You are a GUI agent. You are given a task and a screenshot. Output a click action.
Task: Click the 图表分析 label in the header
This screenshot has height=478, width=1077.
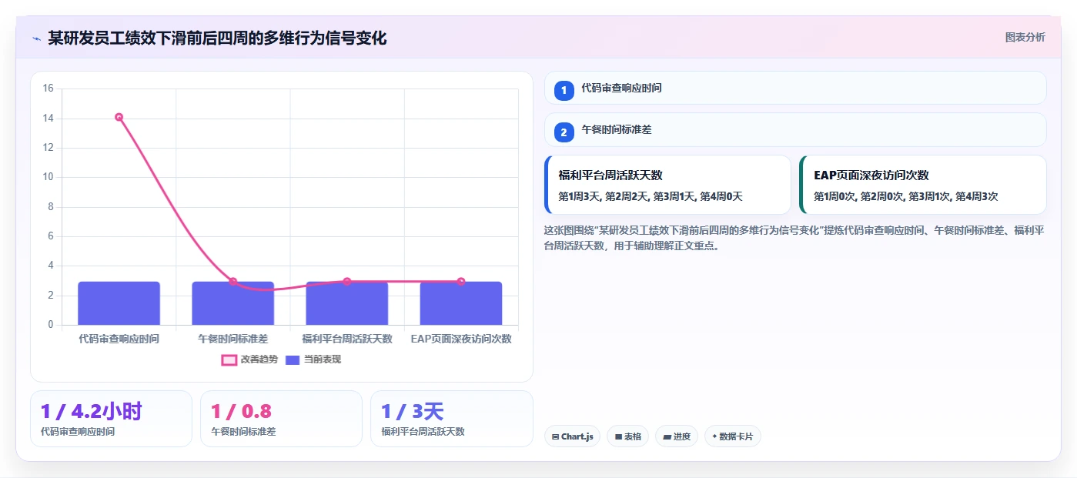click(x=1025, y=37)
